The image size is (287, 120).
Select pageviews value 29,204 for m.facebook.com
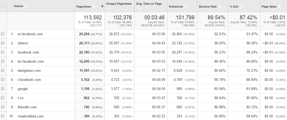(84, 34)
